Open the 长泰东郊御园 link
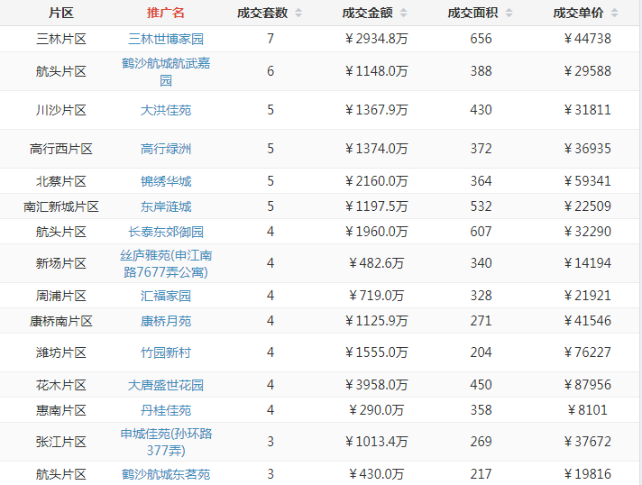Screen dimensions: 642x485 [166, 232]
